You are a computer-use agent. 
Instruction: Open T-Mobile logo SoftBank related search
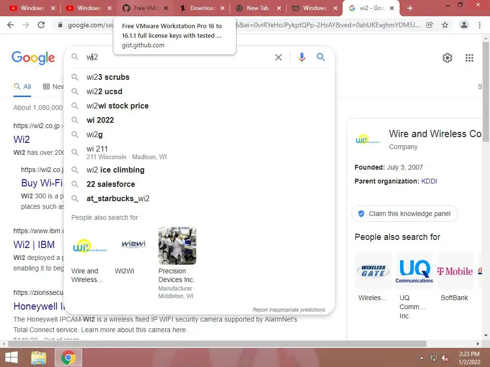455,277
